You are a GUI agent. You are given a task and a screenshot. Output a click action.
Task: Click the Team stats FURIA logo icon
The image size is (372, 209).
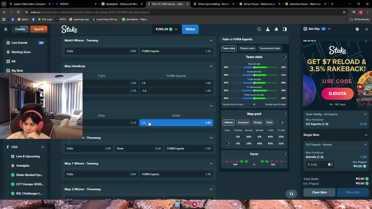point(284,57)
